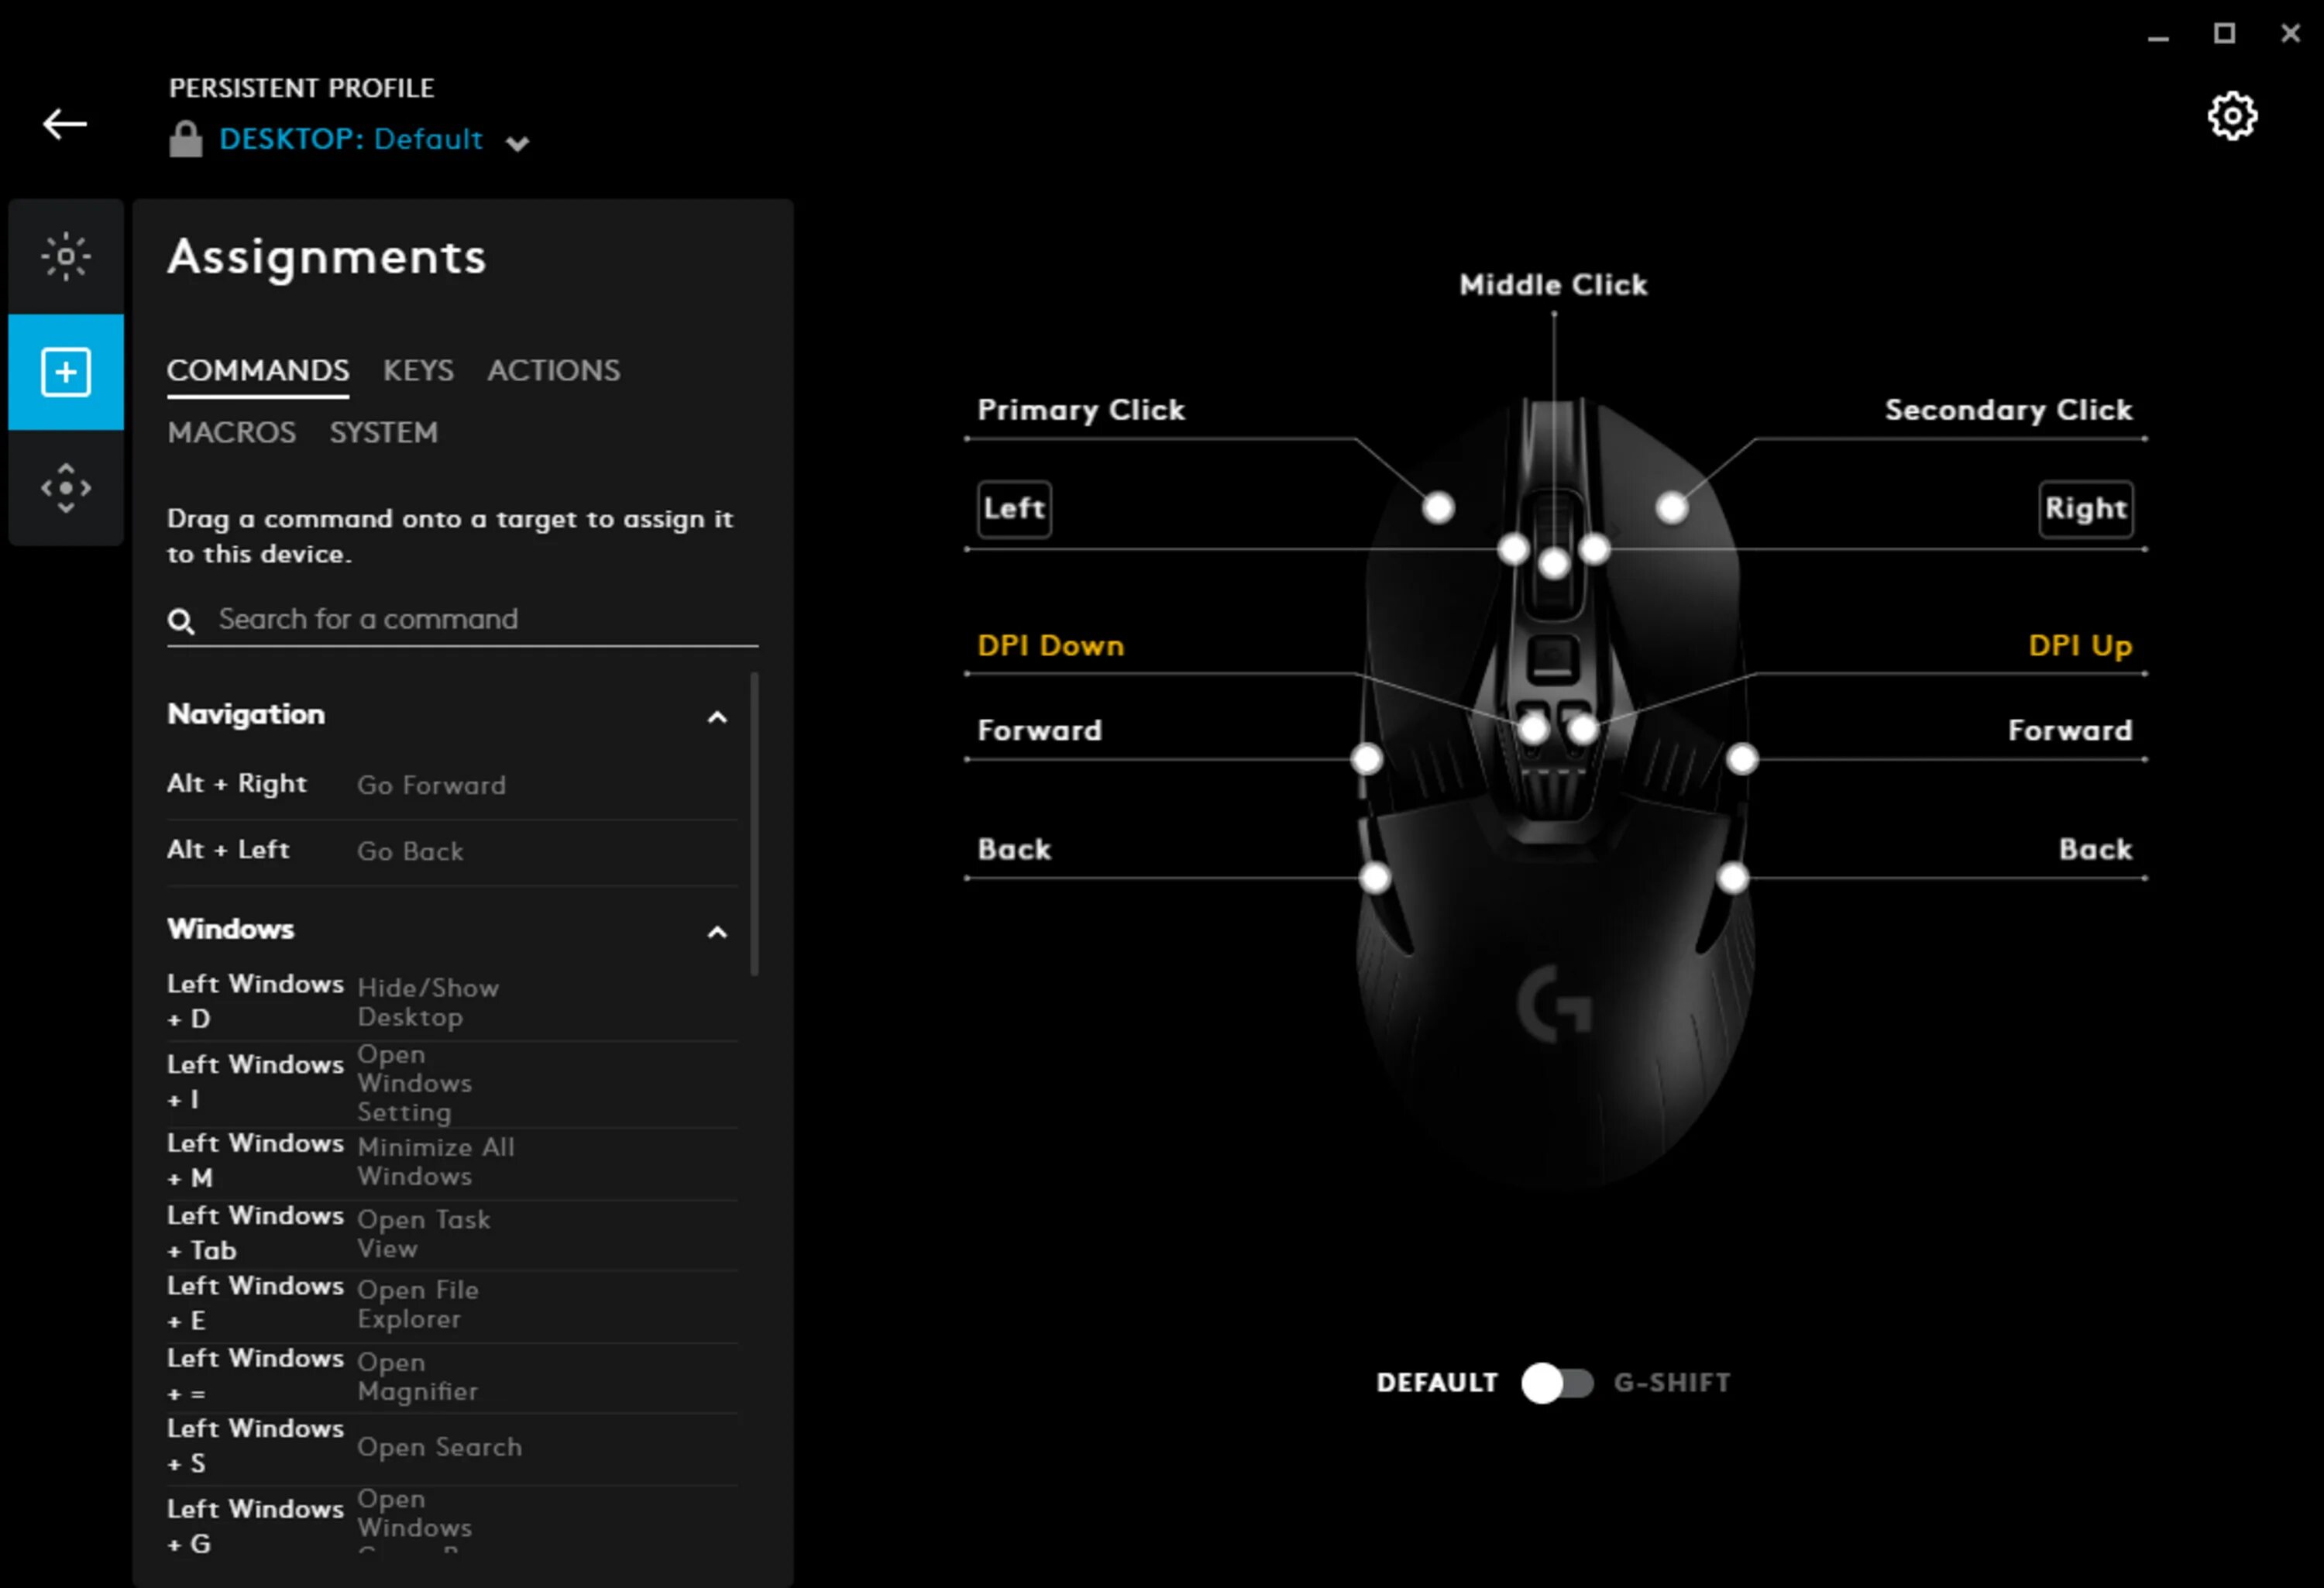Screen dimensions: 2324x1588
Task: Click the back arrow icon
Action: (x=65, y=124)
